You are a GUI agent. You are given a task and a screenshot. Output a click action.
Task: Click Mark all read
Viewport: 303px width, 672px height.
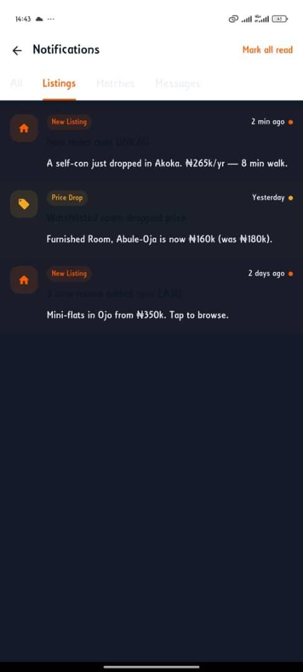click(268, 50)
